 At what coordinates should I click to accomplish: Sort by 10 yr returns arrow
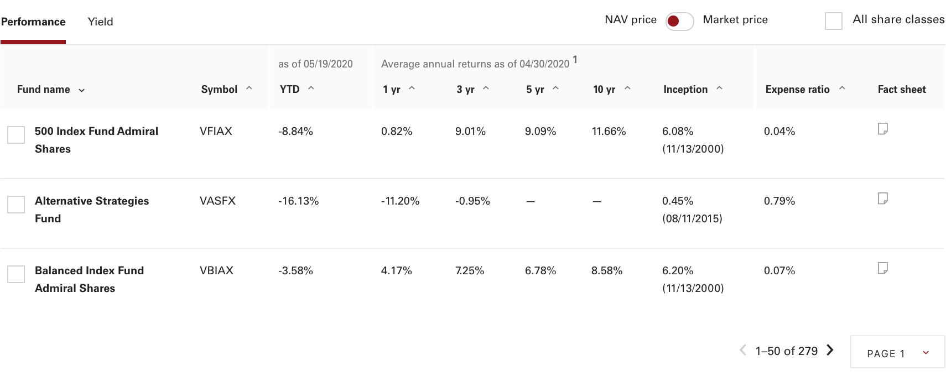coord(627,88)
